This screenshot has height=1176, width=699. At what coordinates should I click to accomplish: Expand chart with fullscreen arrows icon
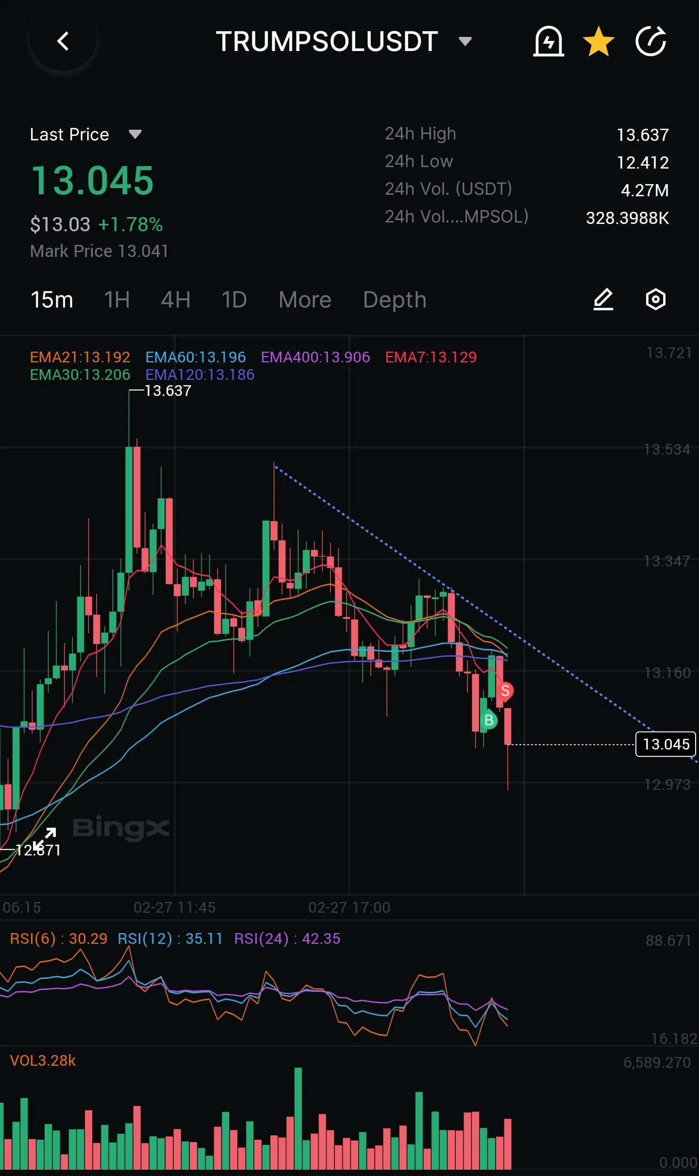click(x=45, y=839)
